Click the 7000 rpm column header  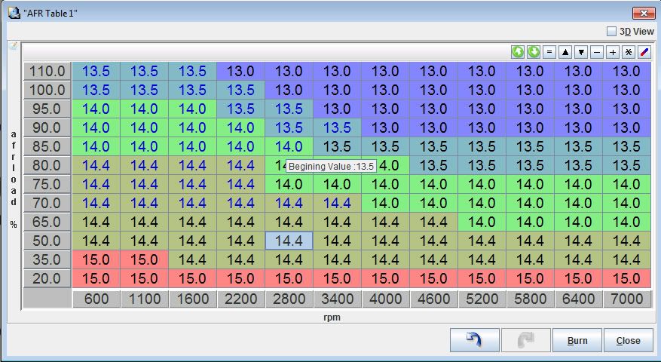click(626, 299)
